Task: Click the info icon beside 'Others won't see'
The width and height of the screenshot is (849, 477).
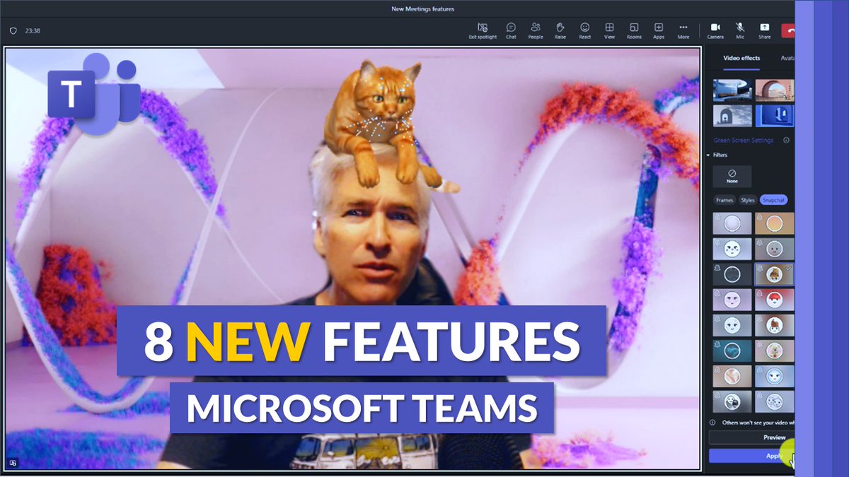Action: tap(712, 423)
